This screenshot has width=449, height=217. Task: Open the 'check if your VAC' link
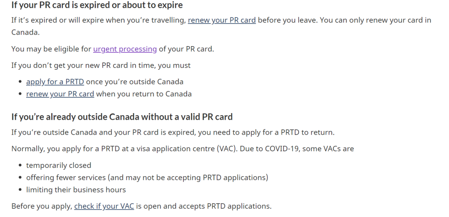(x=104, y=207)
